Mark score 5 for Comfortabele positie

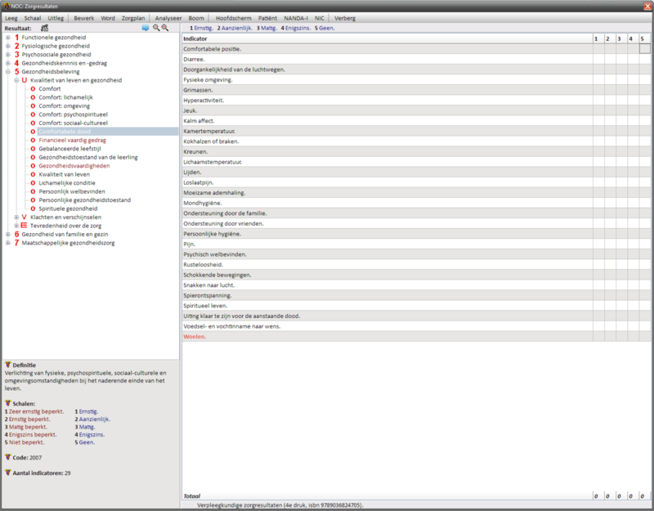click(x=644, y=49)
